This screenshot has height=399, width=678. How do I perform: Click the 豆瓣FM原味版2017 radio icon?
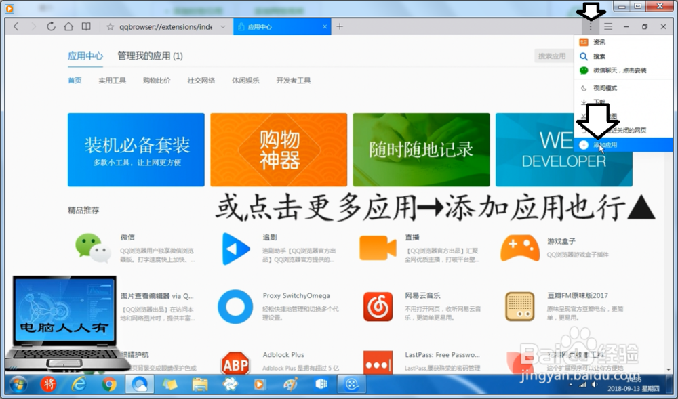pyautogui.click(x=520, y=307)
